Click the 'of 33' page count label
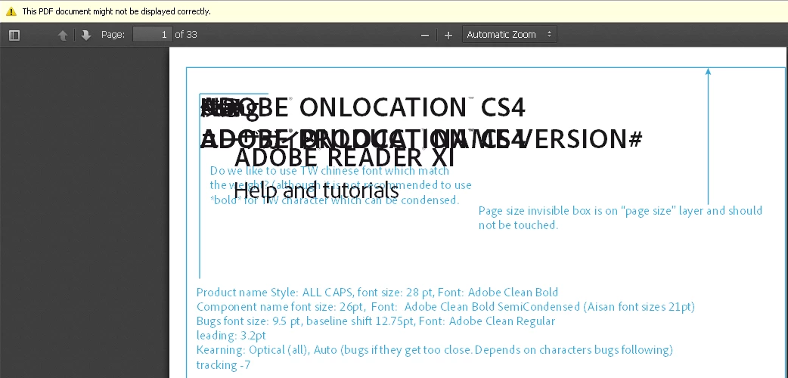 (x=186, y=35)
